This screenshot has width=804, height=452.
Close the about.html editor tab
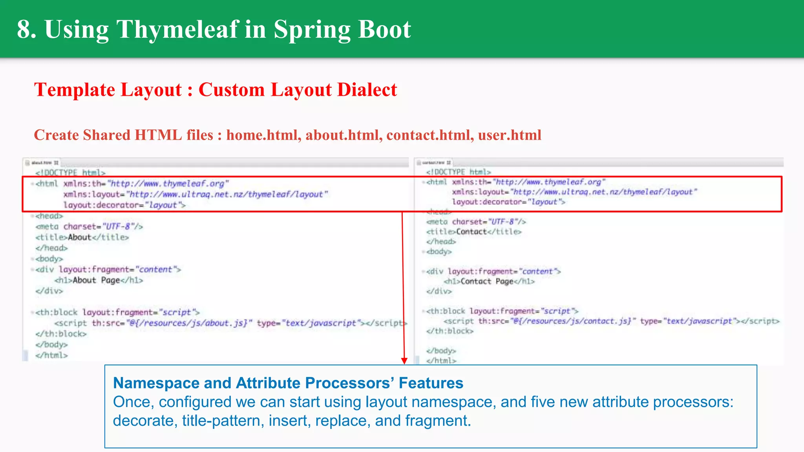point(57,162)
